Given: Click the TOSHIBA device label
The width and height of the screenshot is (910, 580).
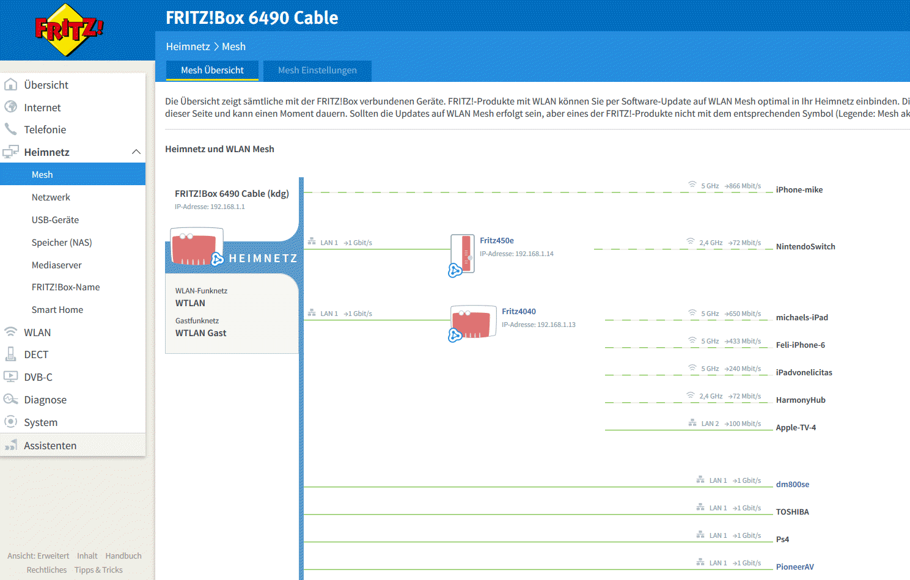Looking at the screenshot, I should 793,512.
